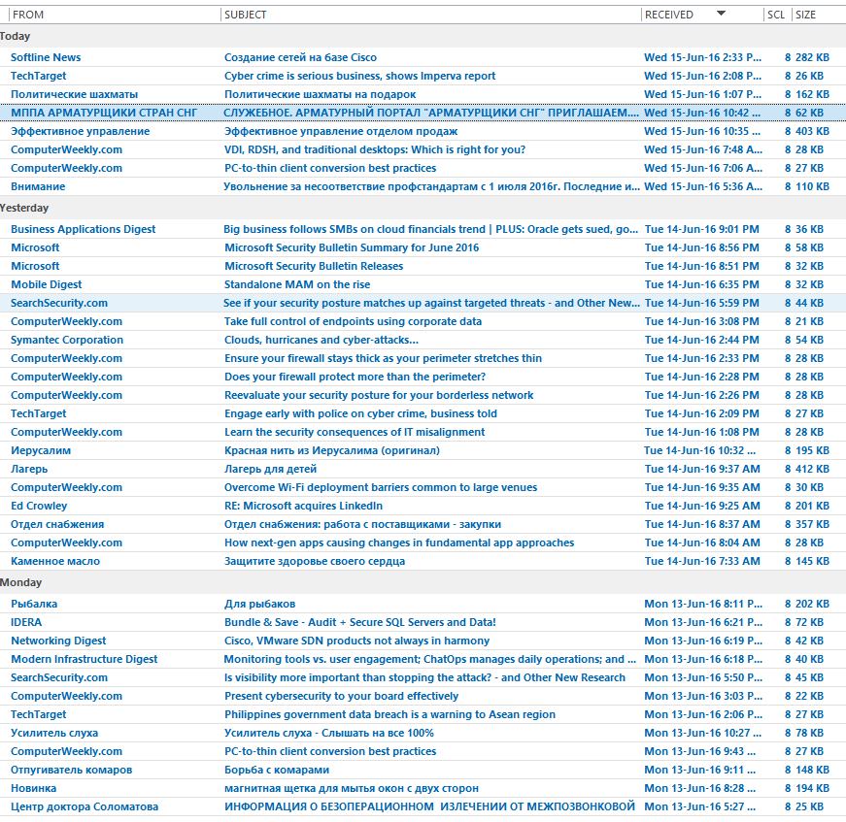The width and height of the screenshot is (846, 822).
Task: Click received time Mon 13-Jun-16 9:43
Action: [x=699, y=751]
